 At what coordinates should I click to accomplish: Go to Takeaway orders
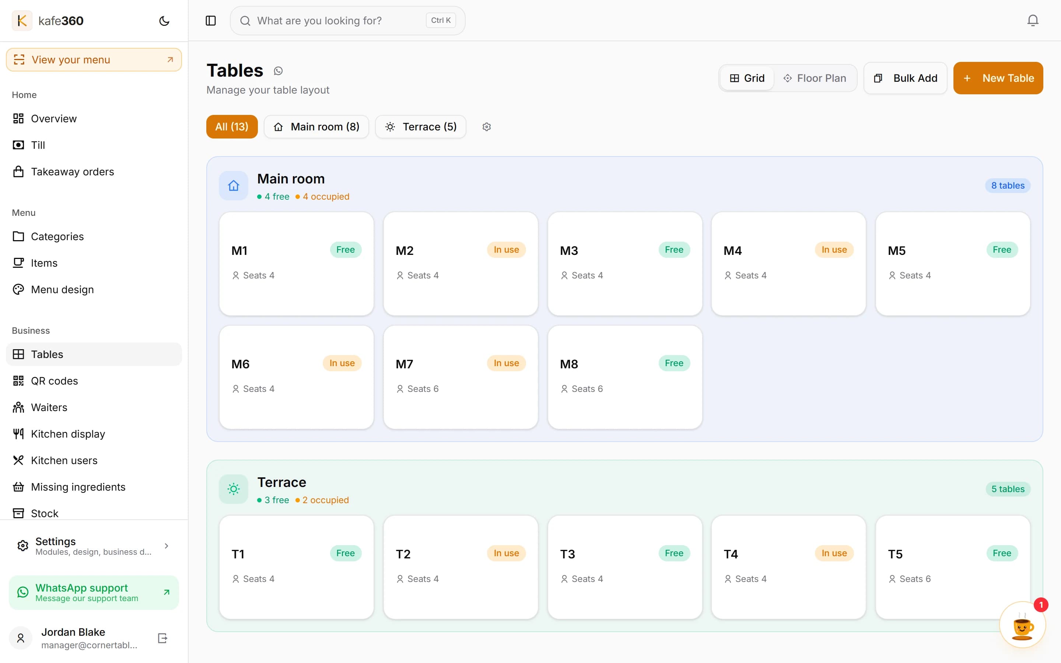point(94,171)
